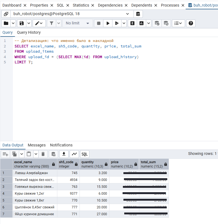Click the Save File floppy icon

click(x=22, y=23)
